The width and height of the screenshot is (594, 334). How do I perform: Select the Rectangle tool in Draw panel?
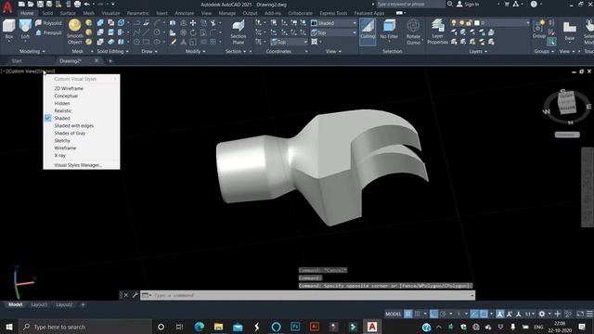tap(147, 42)
